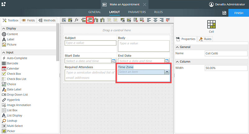
Task: Switch to the PARAMETERS tab
Action: (x=137, y=12)
